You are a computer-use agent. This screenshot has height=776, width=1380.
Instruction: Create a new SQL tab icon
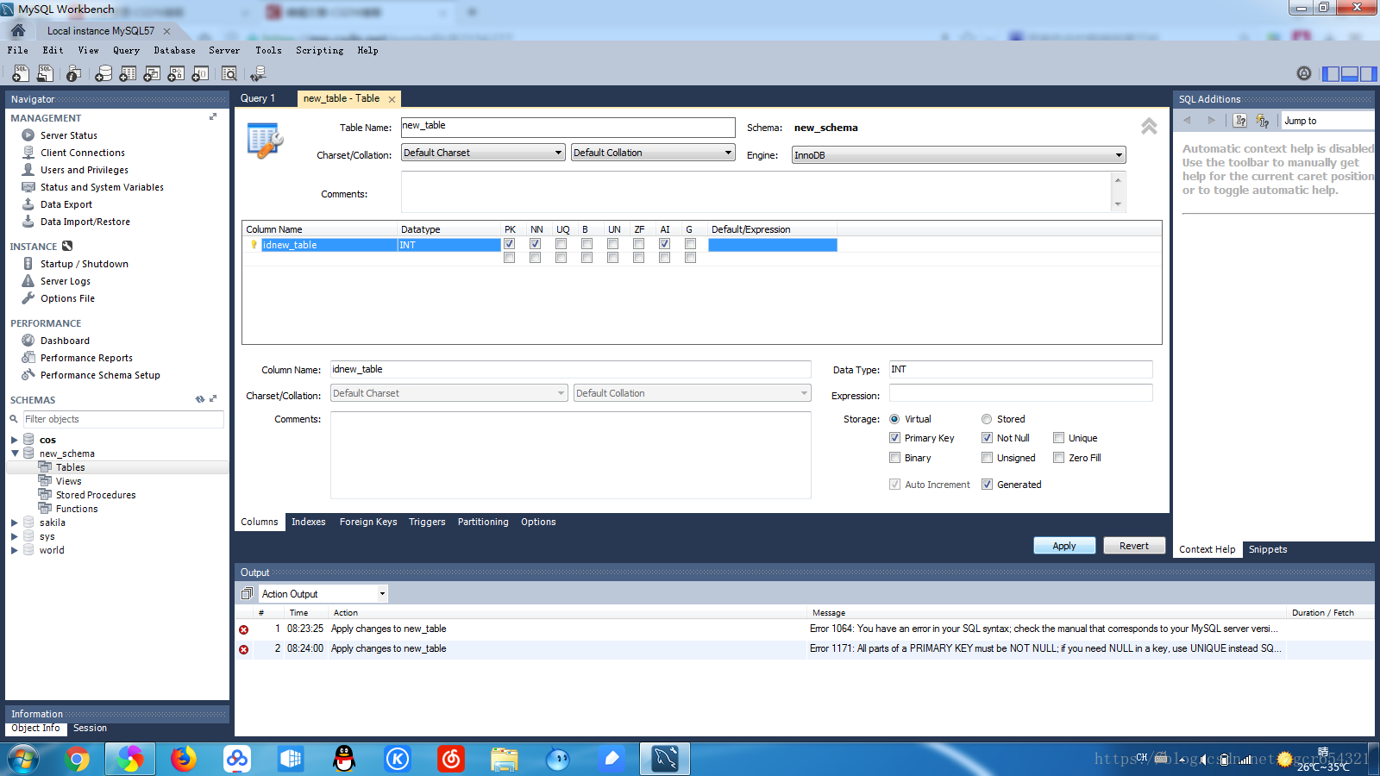21,74
